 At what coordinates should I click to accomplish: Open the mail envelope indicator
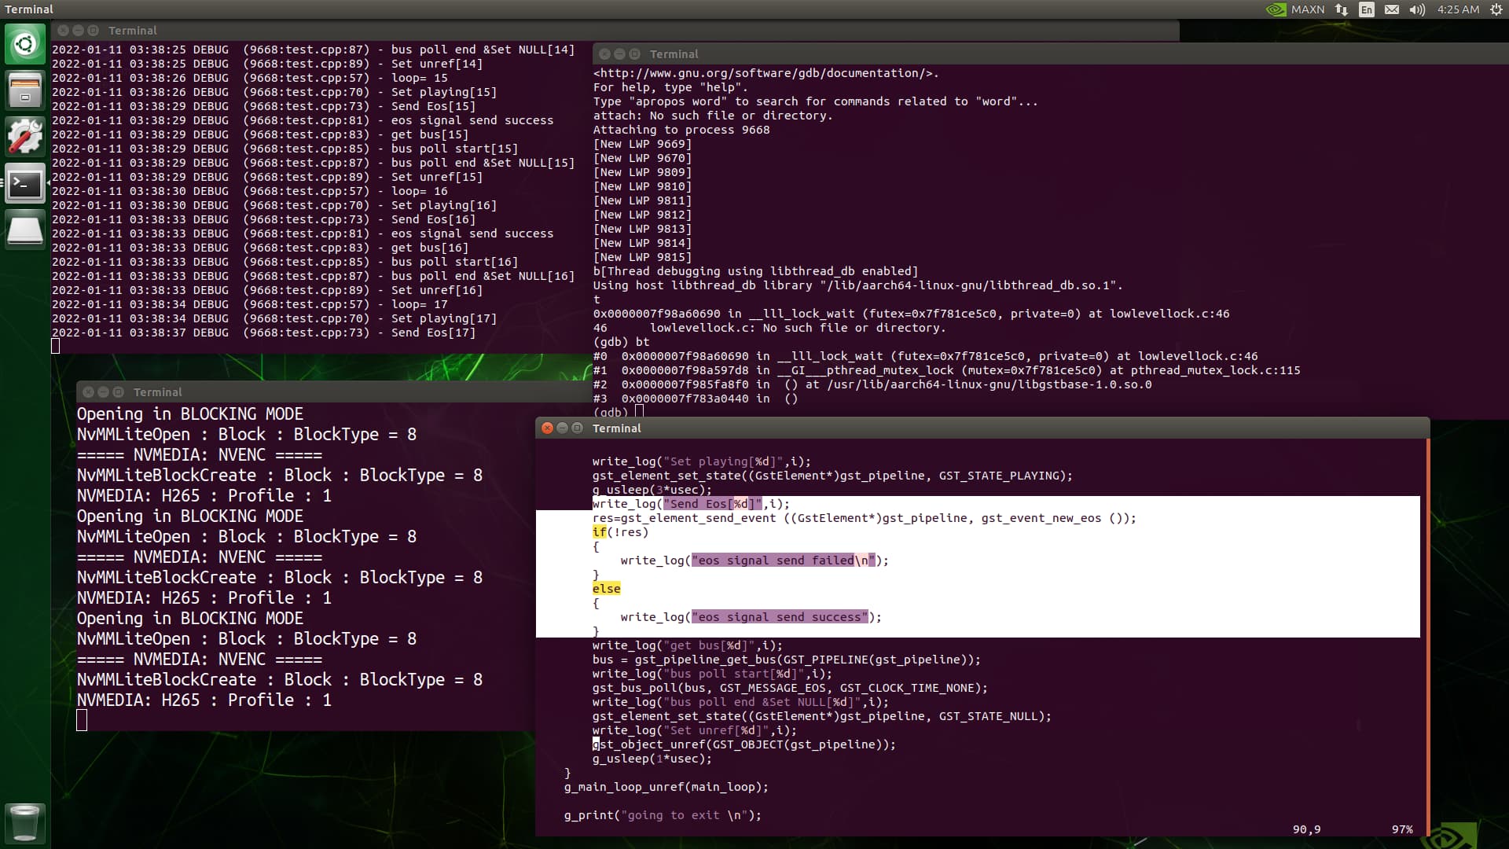click(1392, 9)
